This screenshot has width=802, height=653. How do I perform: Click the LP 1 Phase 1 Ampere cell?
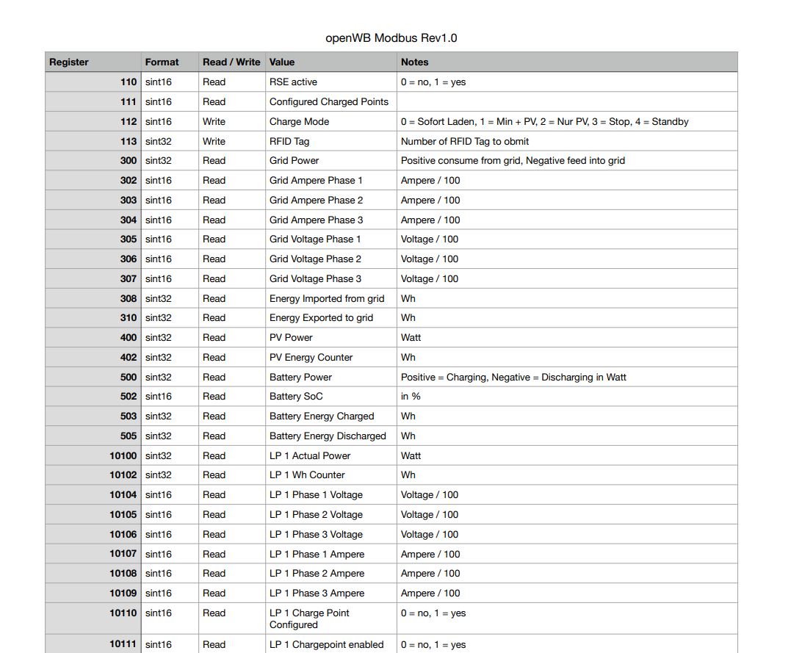point(331,555)
